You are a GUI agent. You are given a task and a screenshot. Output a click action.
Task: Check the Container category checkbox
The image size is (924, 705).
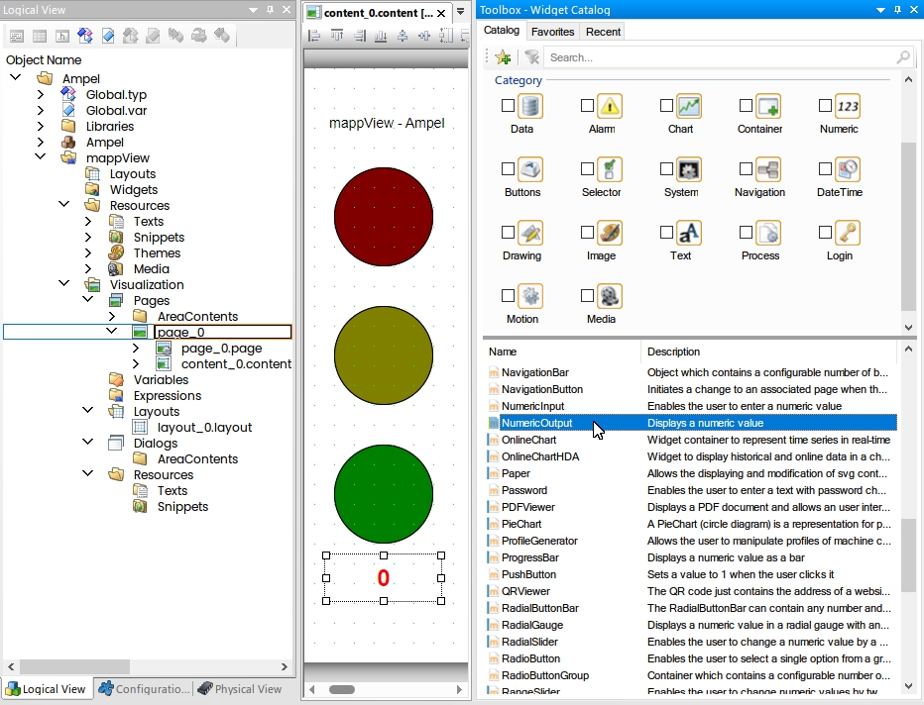point(746,106)
